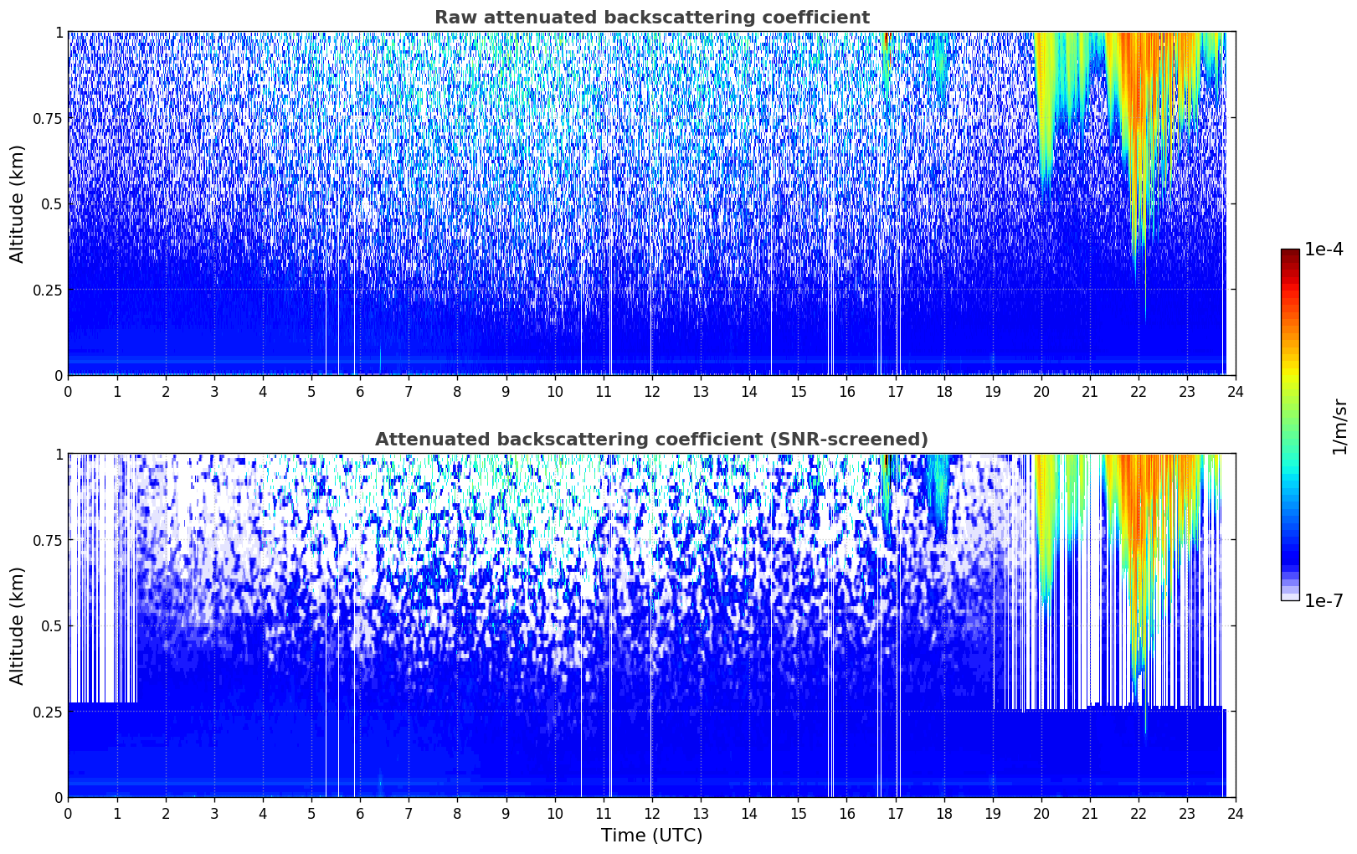
Task: Click altitude tick "0.75" on the SNR-screened plot
Action: 49,540
